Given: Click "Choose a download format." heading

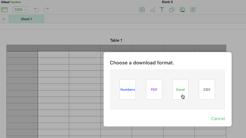Looking at the screenshot, I should [142, 63].
